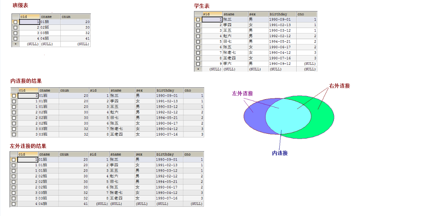Image resolution: width=421 pixels, height=216 pixels.
Task: Select the 张五 name cell in 内连接的结果
Action: 122,123
